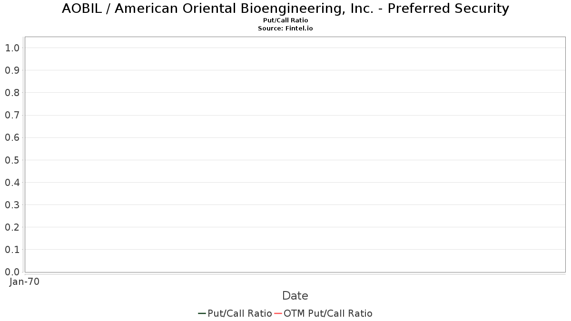Click the 0.8 y-axis tick label
Viewport: 571px width, 321px height.
pyautogui.click(x=12, y=92)
